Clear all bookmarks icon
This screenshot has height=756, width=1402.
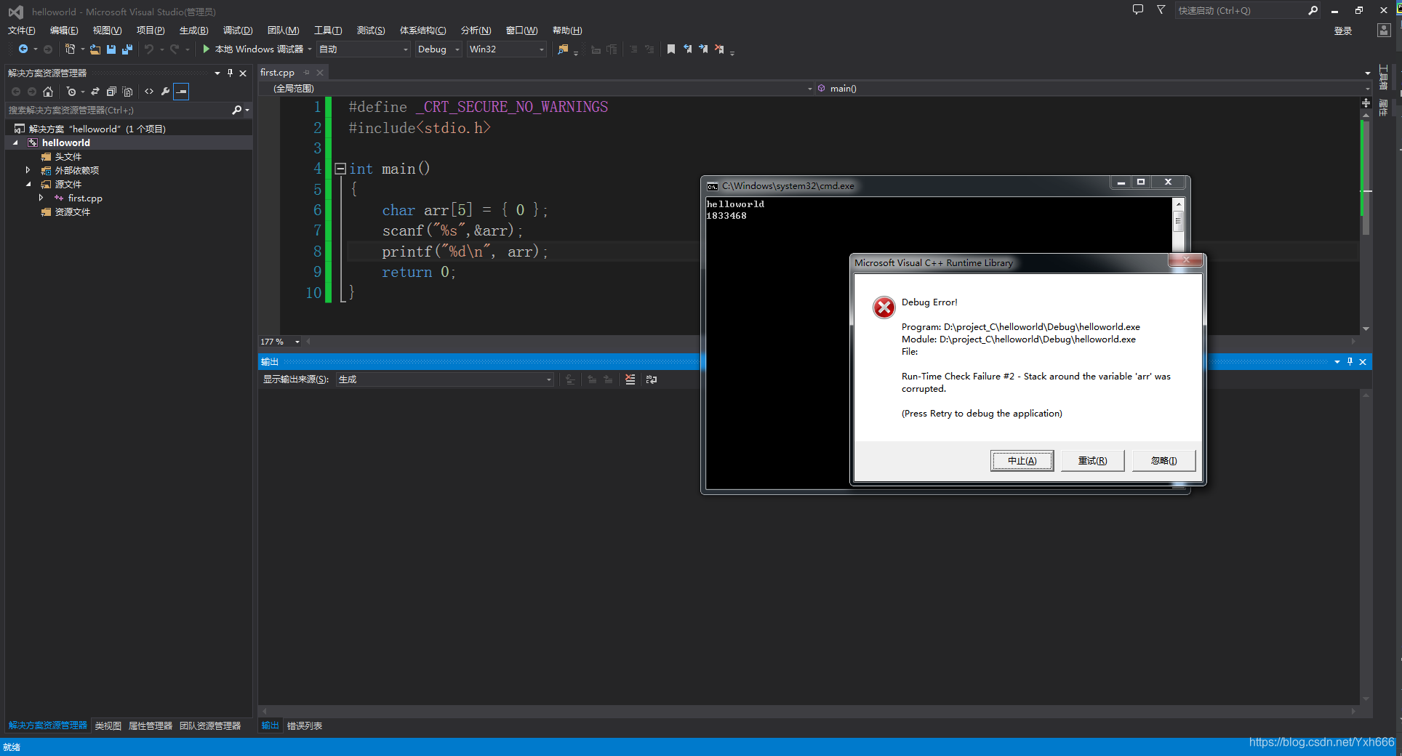719,49
